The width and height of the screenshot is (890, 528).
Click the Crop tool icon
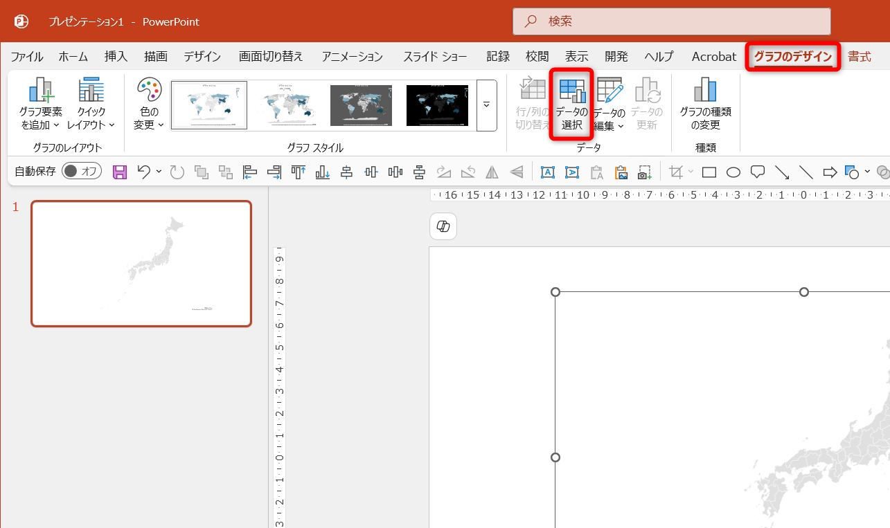(677, 172)
